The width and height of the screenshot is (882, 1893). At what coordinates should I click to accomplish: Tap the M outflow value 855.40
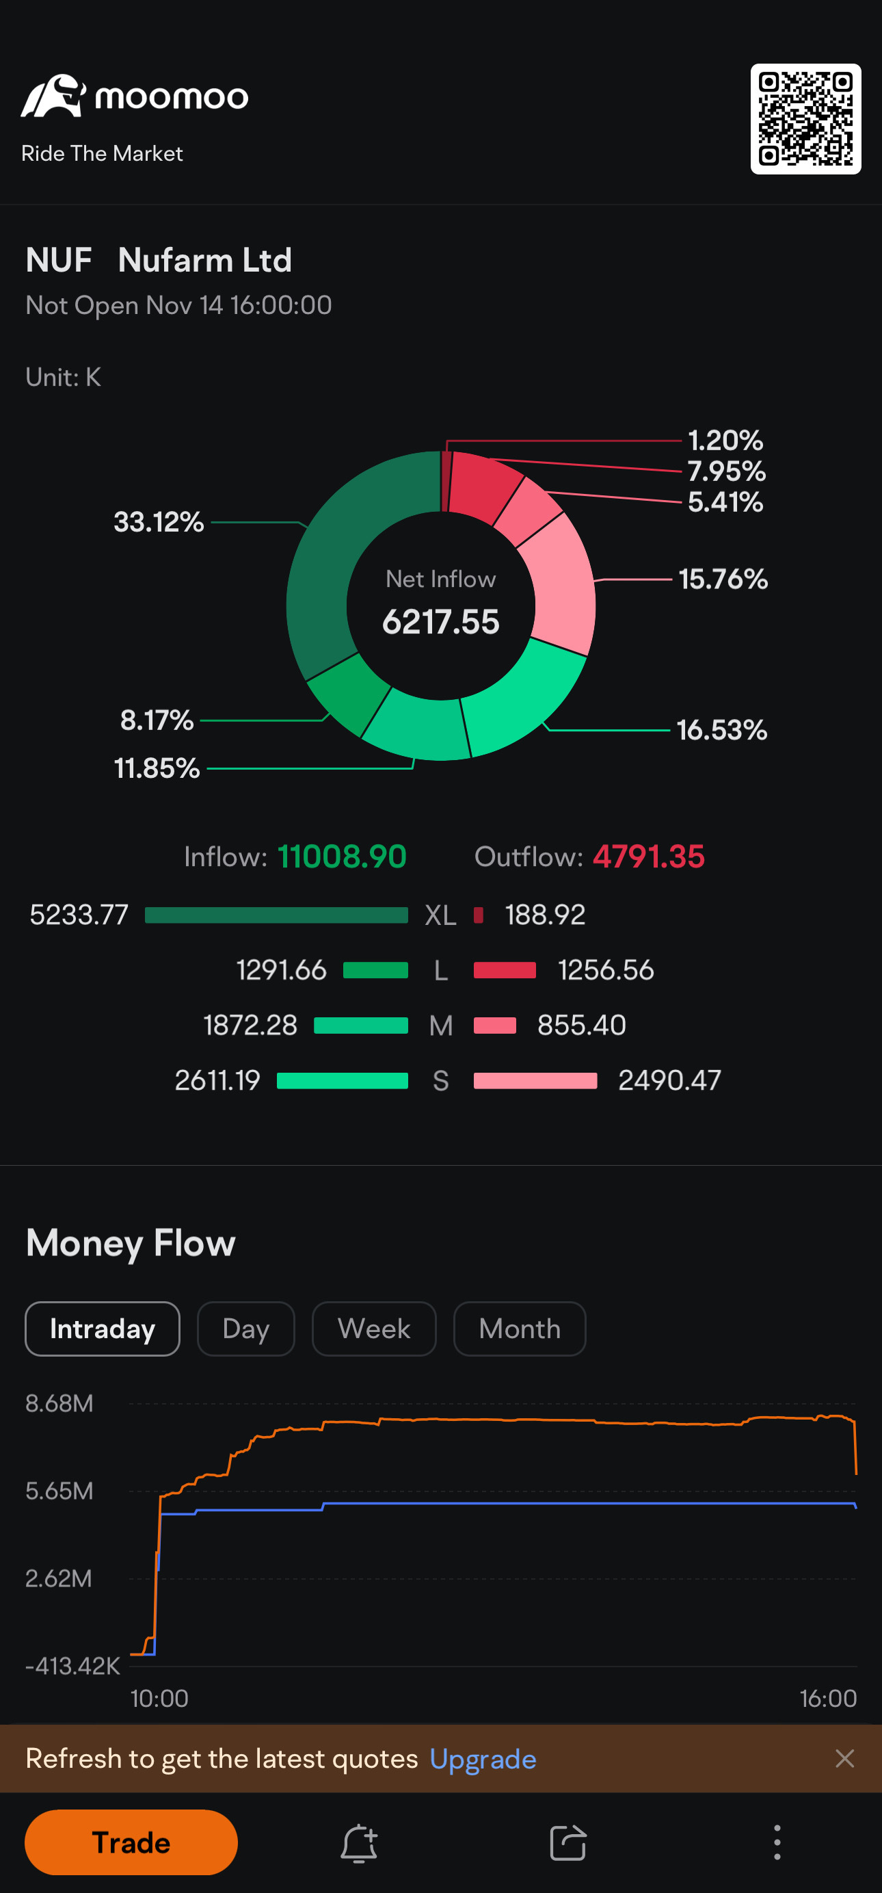click(582, 1025)
